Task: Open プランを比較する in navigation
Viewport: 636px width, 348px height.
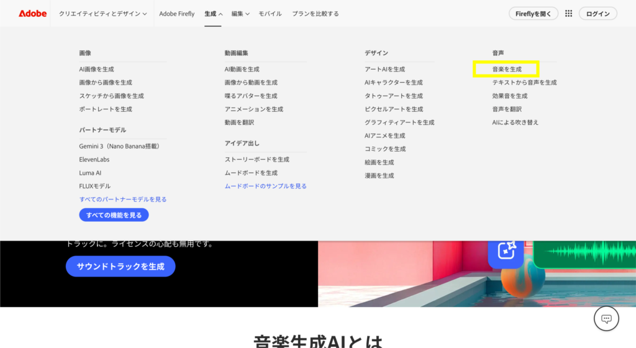Action: tap(316, 13)
